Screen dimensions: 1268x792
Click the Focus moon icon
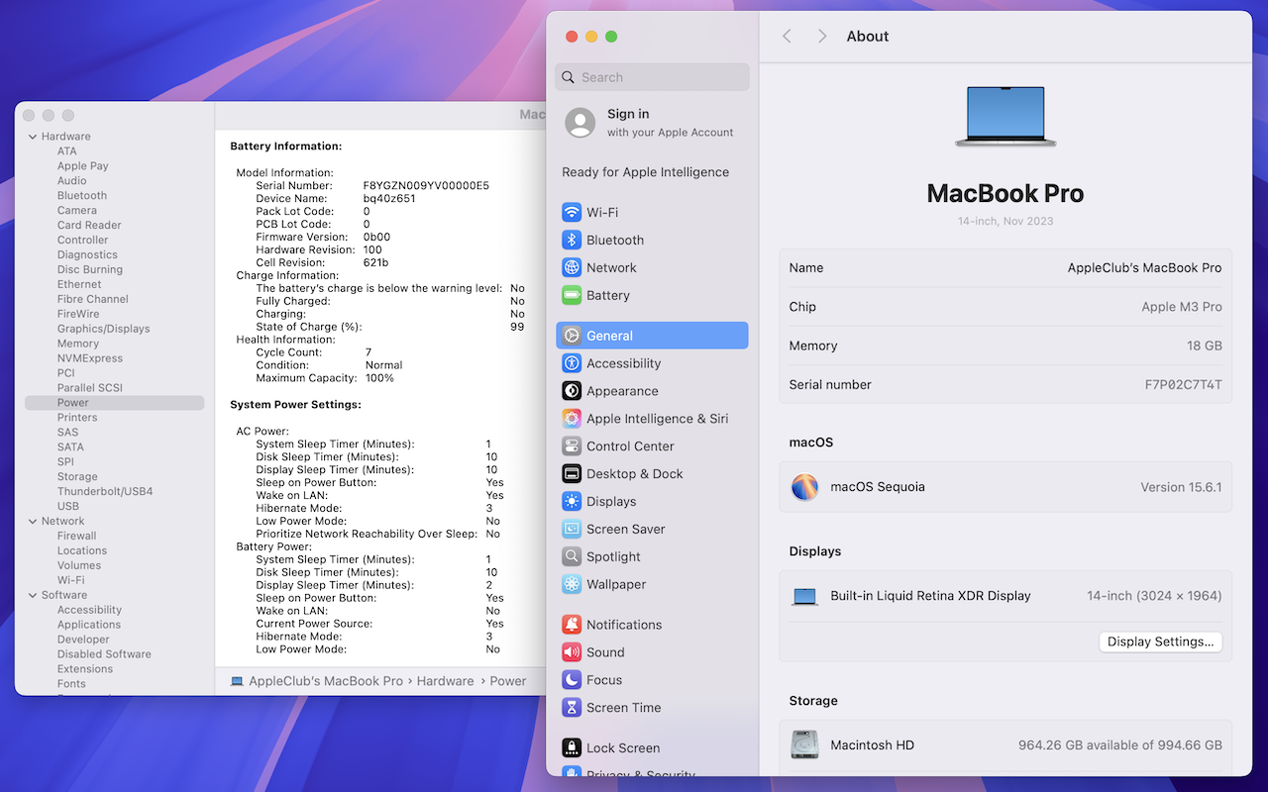tap(572, 680)
